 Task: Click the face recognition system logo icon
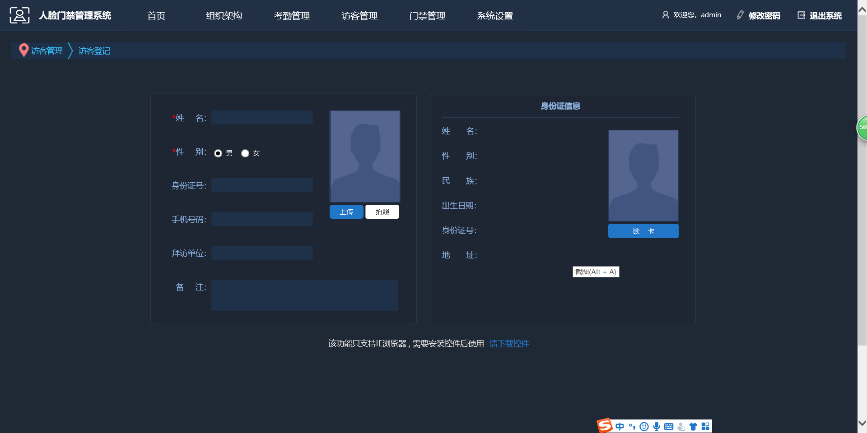pos(19,15)
